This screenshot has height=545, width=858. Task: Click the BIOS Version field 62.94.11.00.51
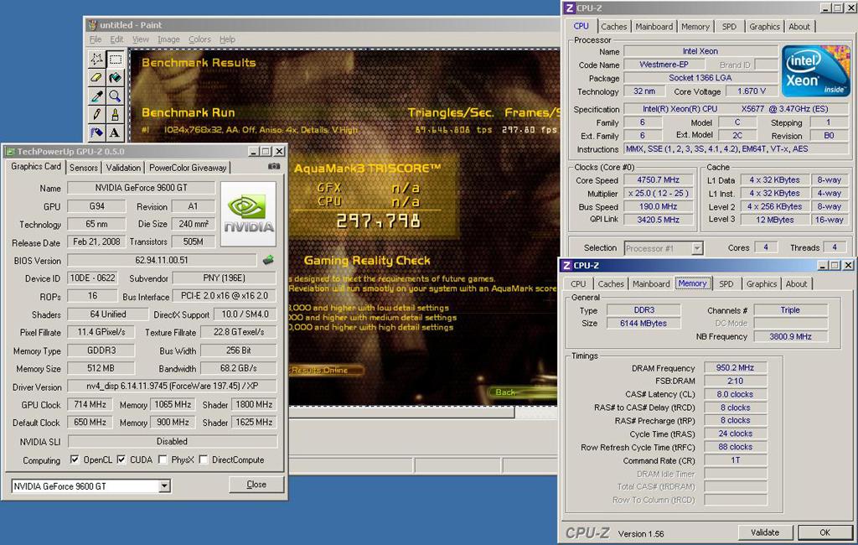coord(162,260)
